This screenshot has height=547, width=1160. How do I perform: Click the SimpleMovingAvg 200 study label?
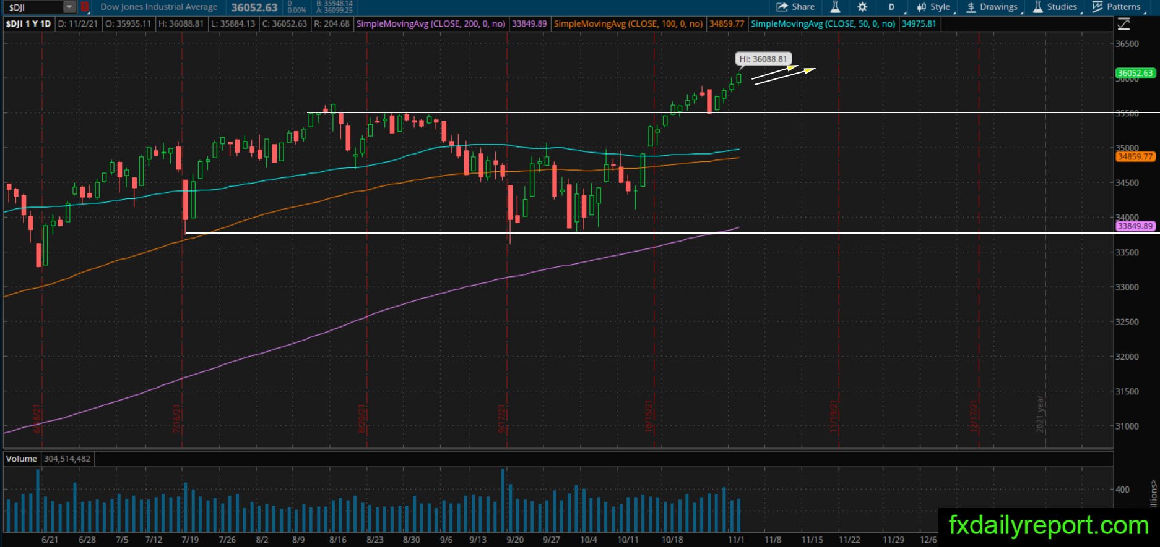[431, 24]
